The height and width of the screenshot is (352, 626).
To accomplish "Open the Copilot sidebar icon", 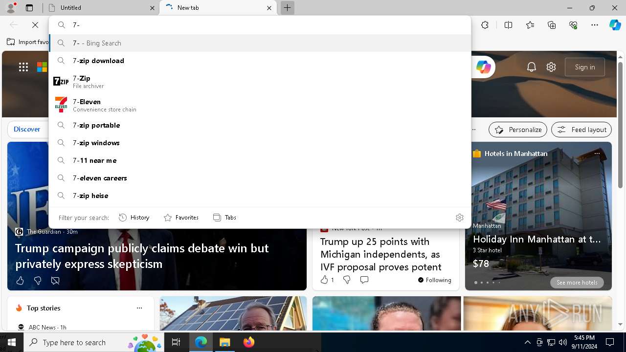I will click(x=615, y=25).
